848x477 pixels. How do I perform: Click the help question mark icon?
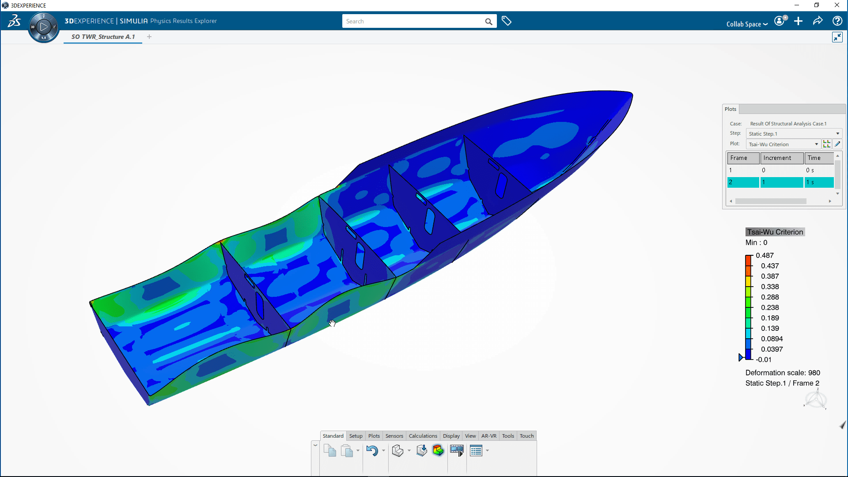(x=837, y=21)
